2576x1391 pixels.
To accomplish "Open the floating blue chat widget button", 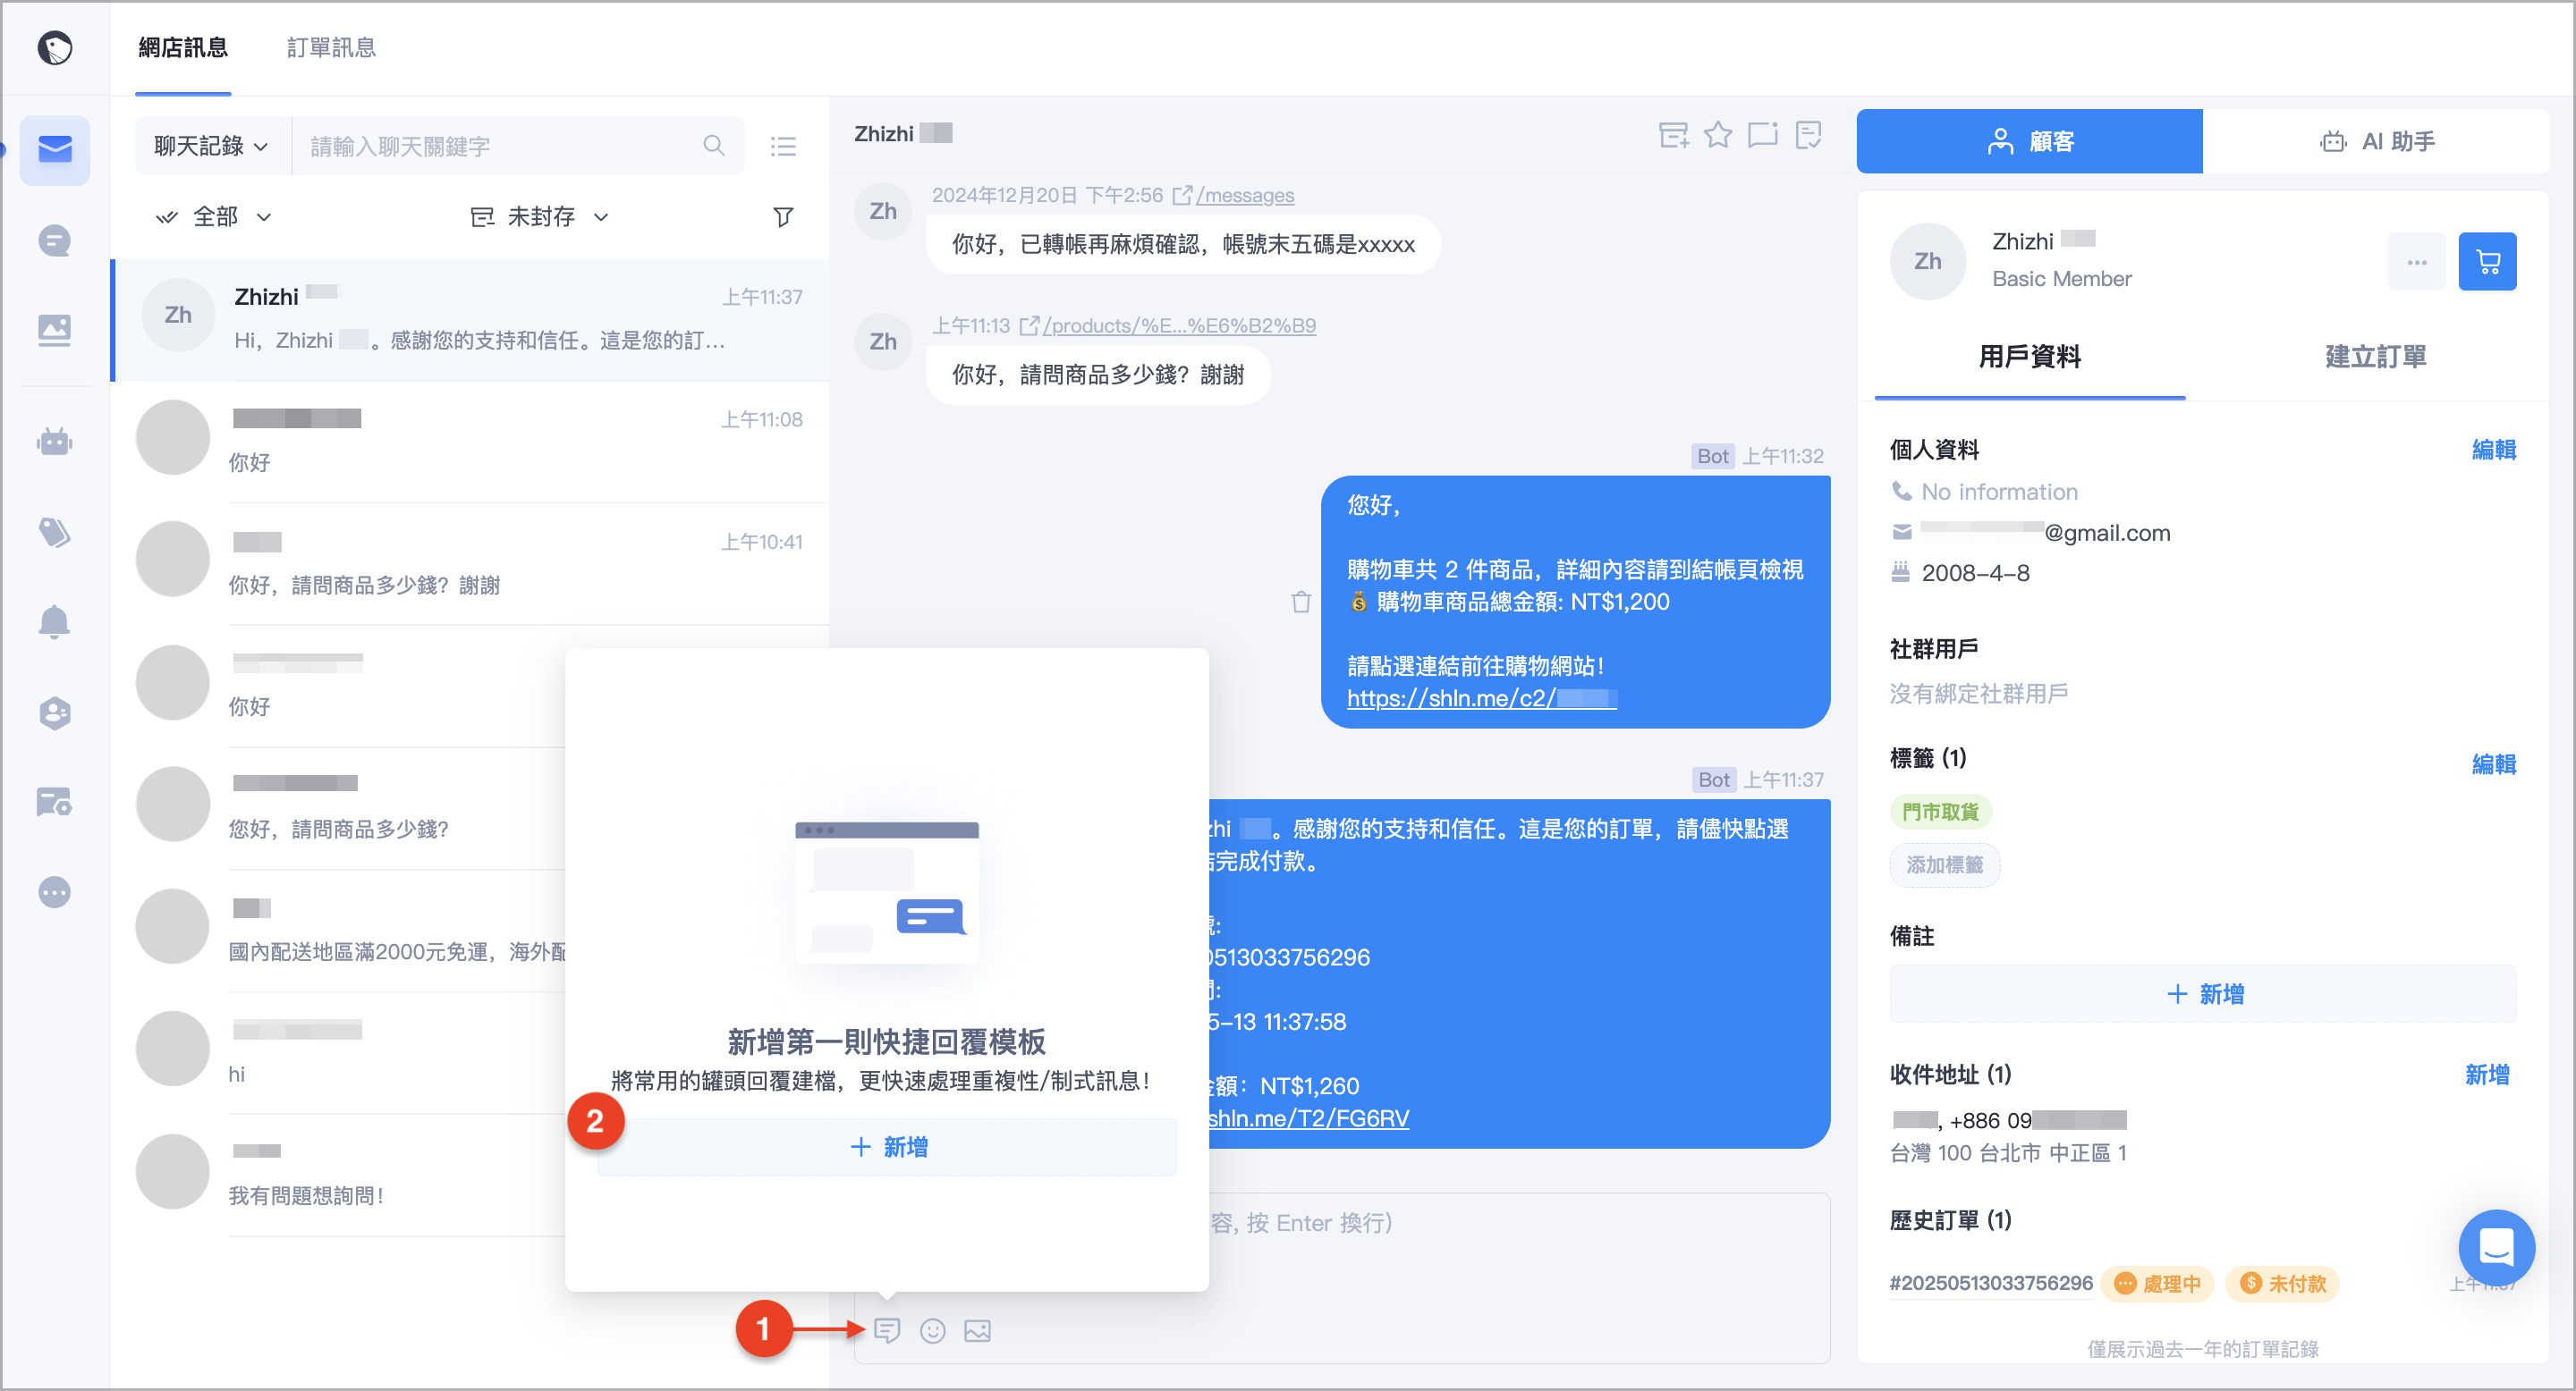I will (2496, 1247).
